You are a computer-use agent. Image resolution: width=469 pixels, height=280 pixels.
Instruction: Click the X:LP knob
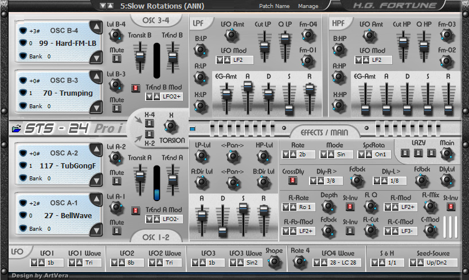tap(201, 105)
